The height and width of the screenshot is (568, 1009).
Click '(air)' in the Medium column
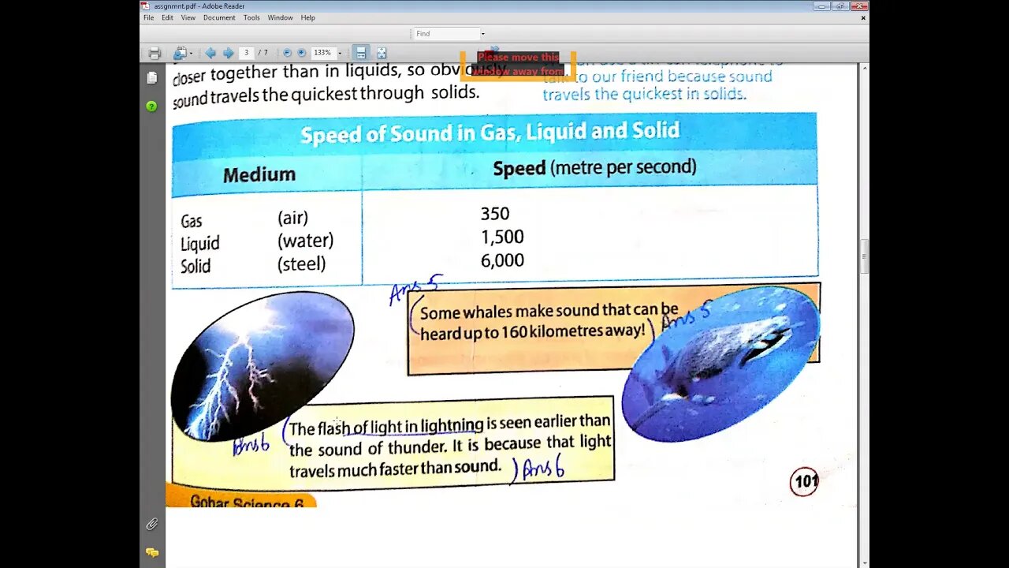tap(292, 218)
